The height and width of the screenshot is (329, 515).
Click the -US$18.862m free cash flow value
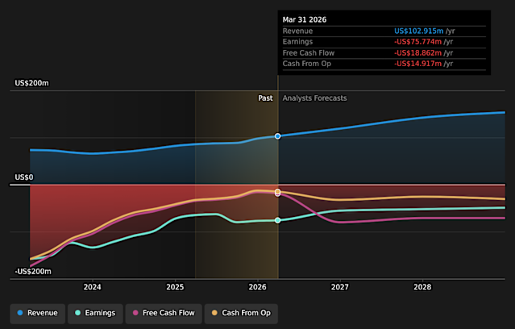tap(417, 53)
